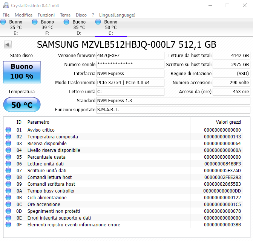
Task: Click status orb for Percentuale usata row
Action: click(8, 157)
